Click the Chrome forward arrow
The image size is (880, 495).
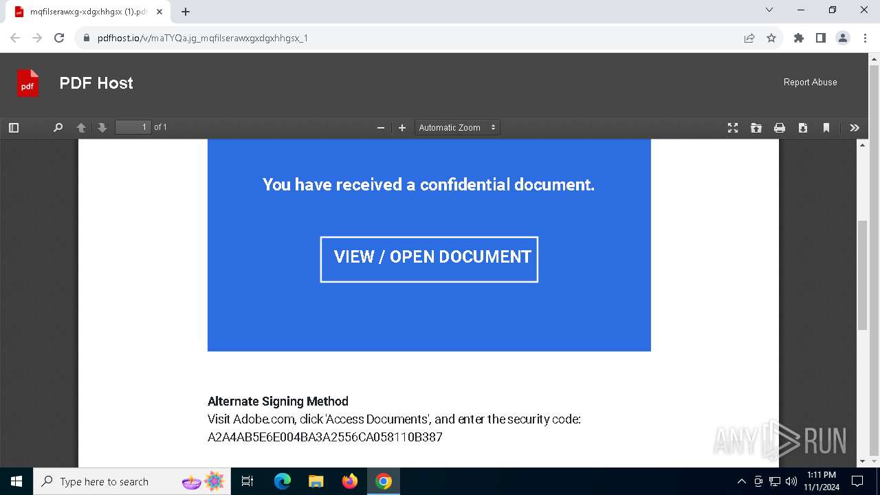37,38
